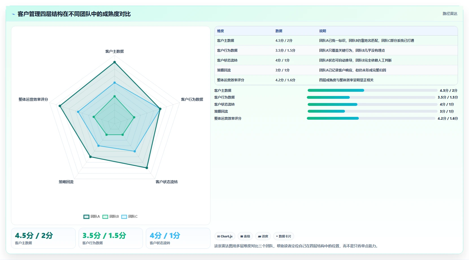This screenshot has height=260, width=469.
Task: Select the 数据 table column header
Action: [x=279, y=31]
